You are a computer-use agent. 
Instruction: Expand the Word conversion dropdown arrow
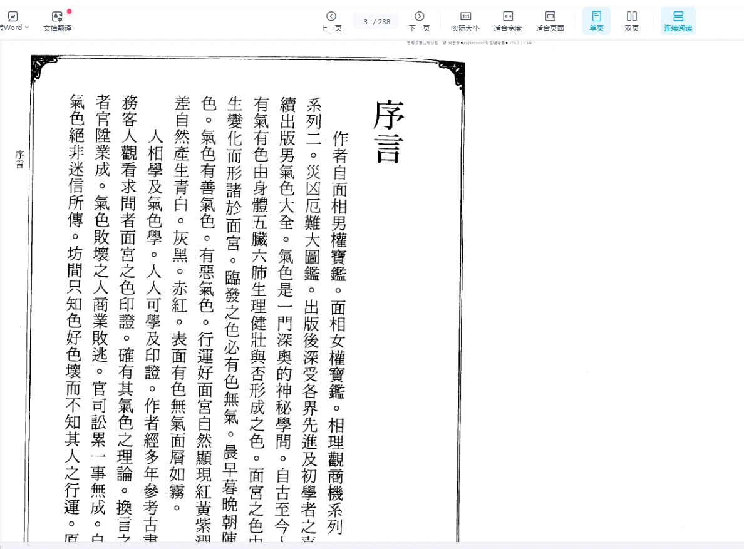coord(27,28)
